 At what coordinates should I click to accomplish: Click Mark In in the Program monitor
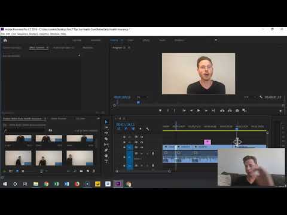pos(168,110)
